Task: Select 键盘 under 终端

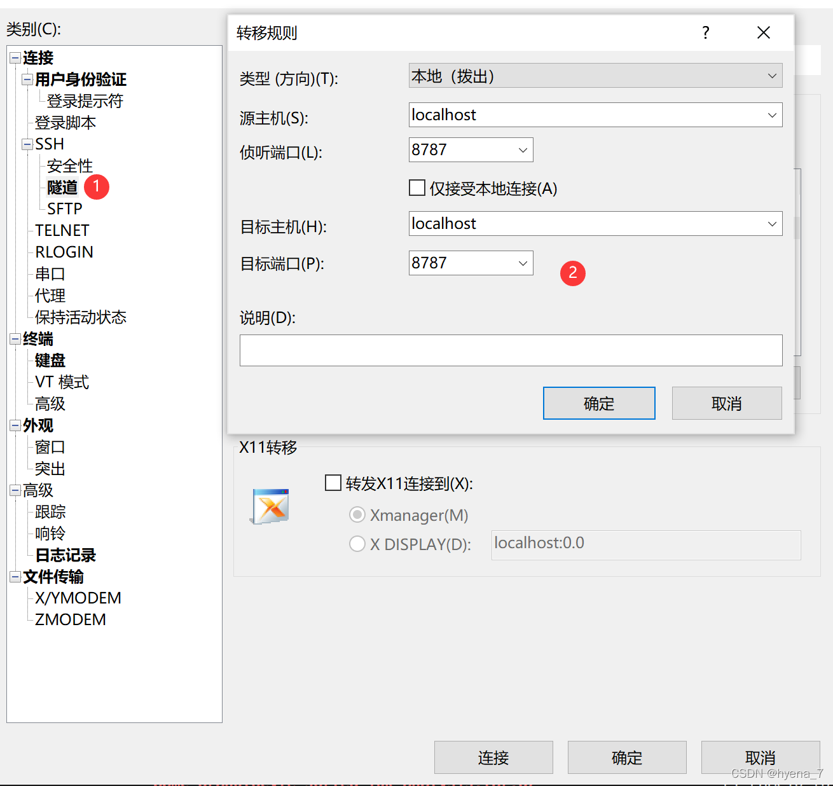Action: click(50, 361)
